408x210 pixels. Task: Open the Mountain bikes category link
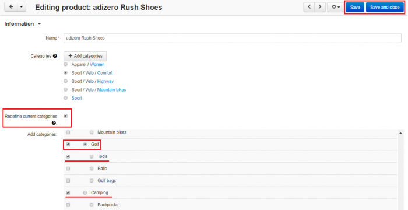(111, 90)
